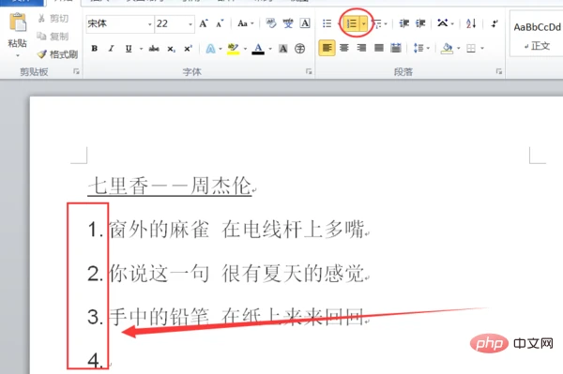This screenshot has height=374, width=563.
Task: Expand the font size dropdown arrow
Action: [190, 24]
